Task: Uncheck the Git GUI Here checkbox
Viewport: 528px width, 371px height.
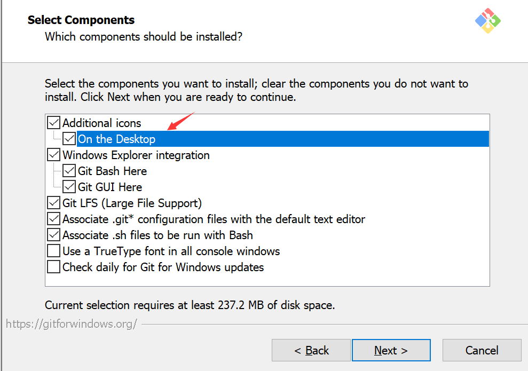Action: click(69, 187)
